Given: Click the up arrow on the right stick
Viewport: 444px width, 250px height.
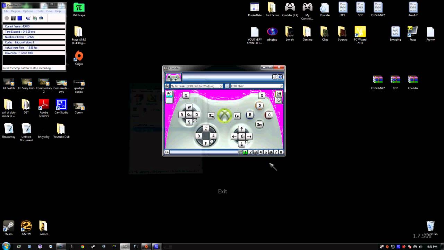Looking at the screenshot, I should point(242,129).
